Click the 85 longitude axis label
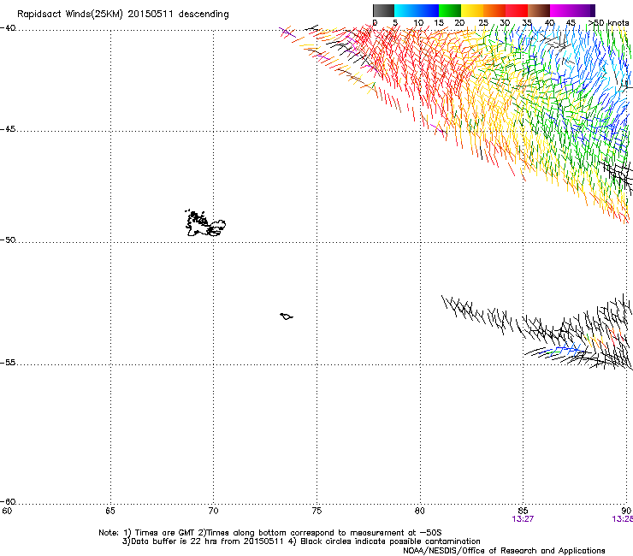The image size is (633, 556). click(x=523, y=512)
